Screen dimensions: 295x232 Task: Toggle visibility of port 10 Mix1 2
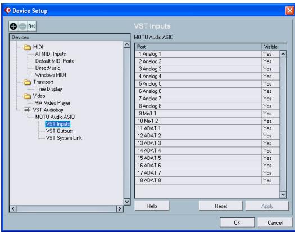pos(267,121)
